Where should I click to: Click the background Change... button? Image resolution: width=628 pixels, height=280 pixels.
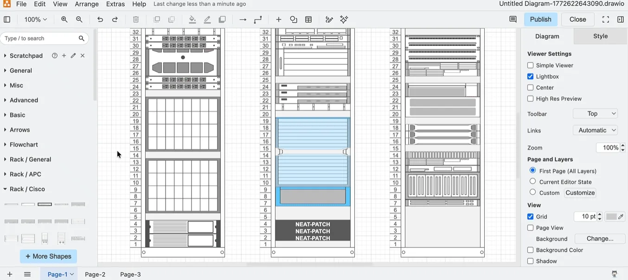tap(600, 239)
